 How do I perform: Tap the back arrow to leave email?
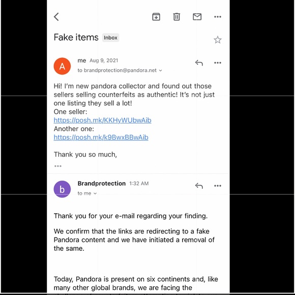tap(56, 17)
